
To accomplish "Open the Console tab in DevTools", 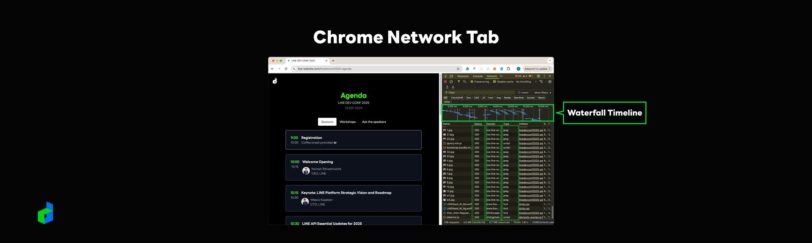I will 478,76.
